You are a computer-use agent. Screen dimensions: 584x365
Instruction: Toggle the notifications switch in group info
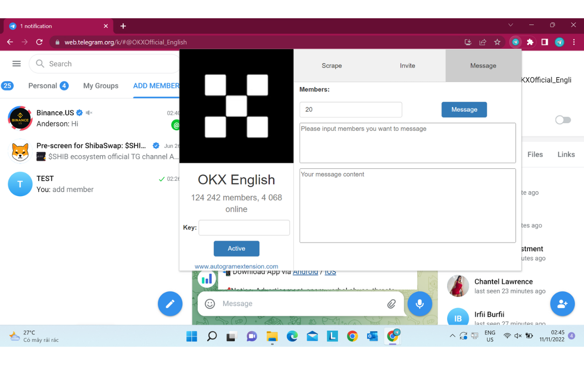[563, 120]
